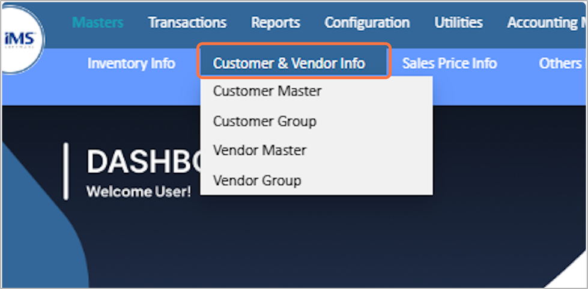Open the Transactions menu

(x=187, y=23)
